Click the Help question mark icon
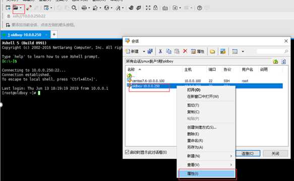The width and height of the screenshot is (294, 181). coord(200,8)
